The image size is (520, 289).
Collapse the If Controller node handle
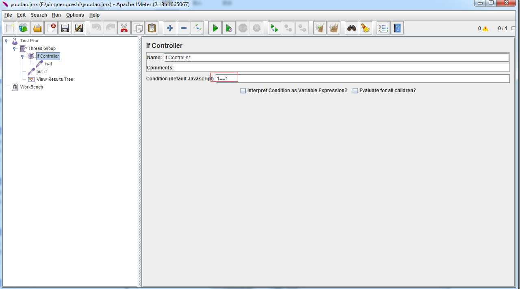point(23,56)
